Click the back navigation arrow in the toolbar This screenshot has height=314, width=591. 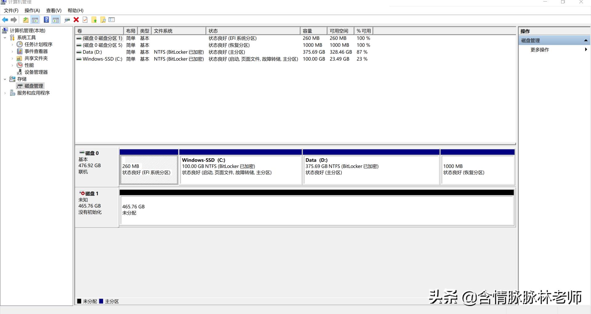click(x=5, y=20)
